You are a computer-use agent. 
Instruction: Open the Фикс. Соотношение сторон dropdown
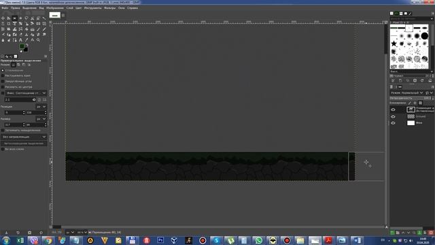click(x=26, y=93)
